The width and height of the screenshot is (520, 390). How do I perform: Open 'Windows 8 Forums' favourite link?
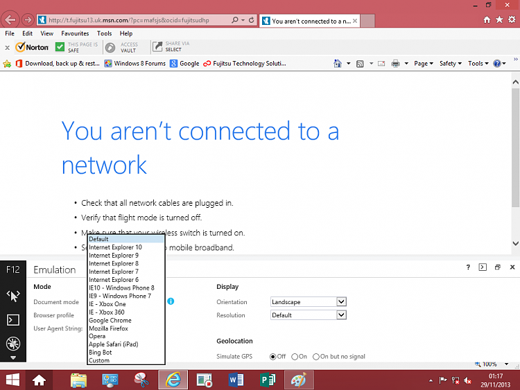click(135, 64)
